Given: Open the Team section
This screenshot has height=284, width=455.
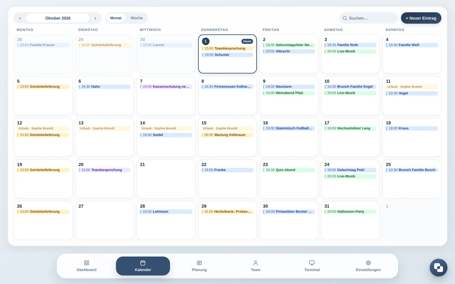Looking at the screenshot, I should 256,266.
